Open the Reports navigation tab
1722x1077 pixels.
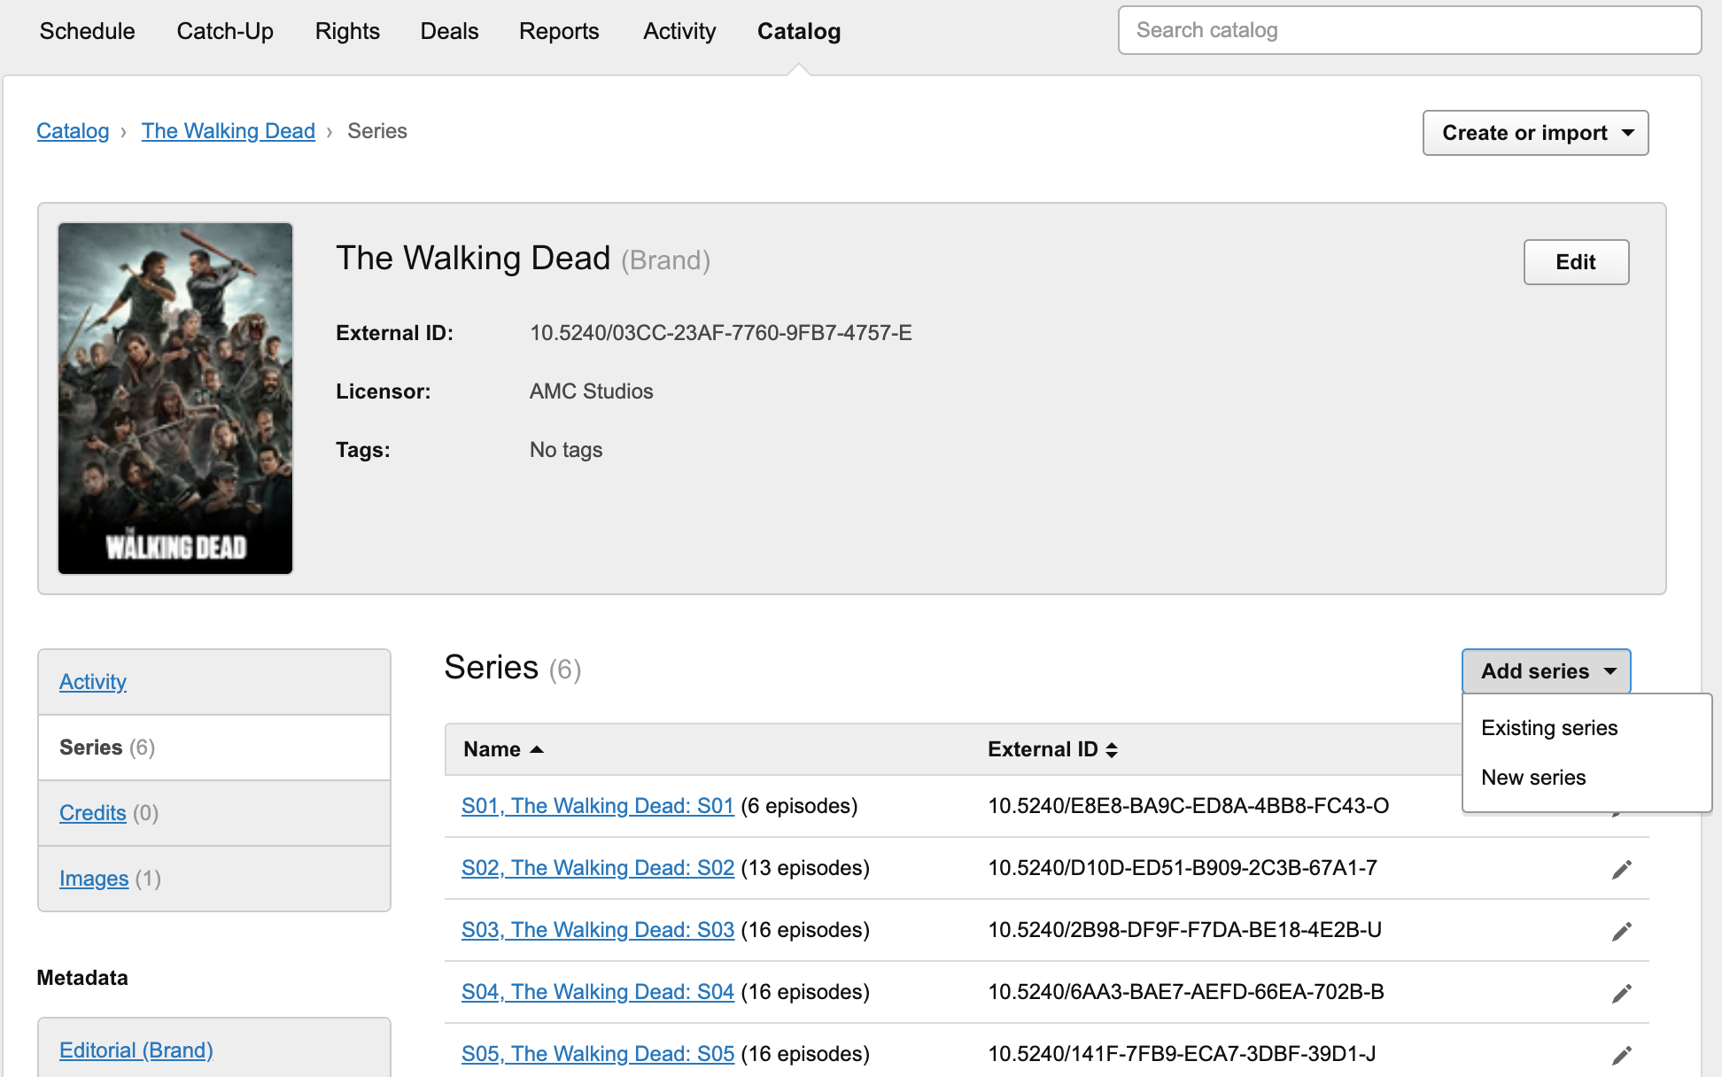[x=559, y=31]
